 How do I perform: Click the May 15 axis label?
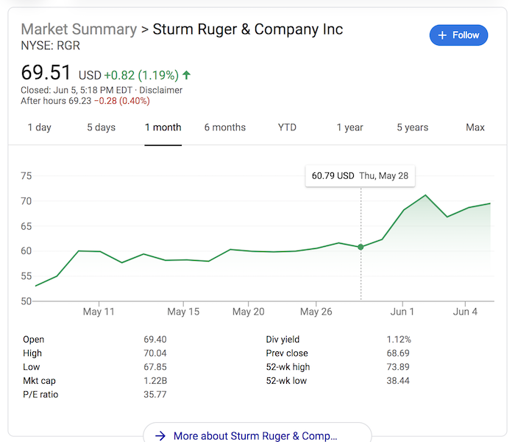click(x=183, y=312)
